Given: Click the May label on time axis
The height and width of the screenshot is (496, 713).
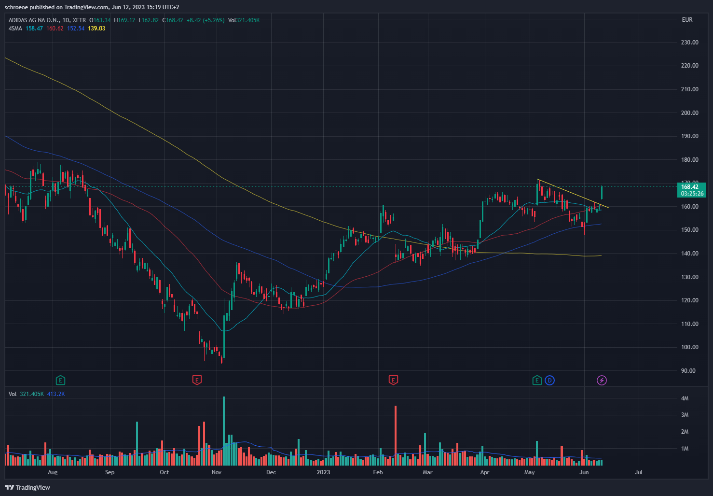Looking at the screenshot, I should (530, 472).
